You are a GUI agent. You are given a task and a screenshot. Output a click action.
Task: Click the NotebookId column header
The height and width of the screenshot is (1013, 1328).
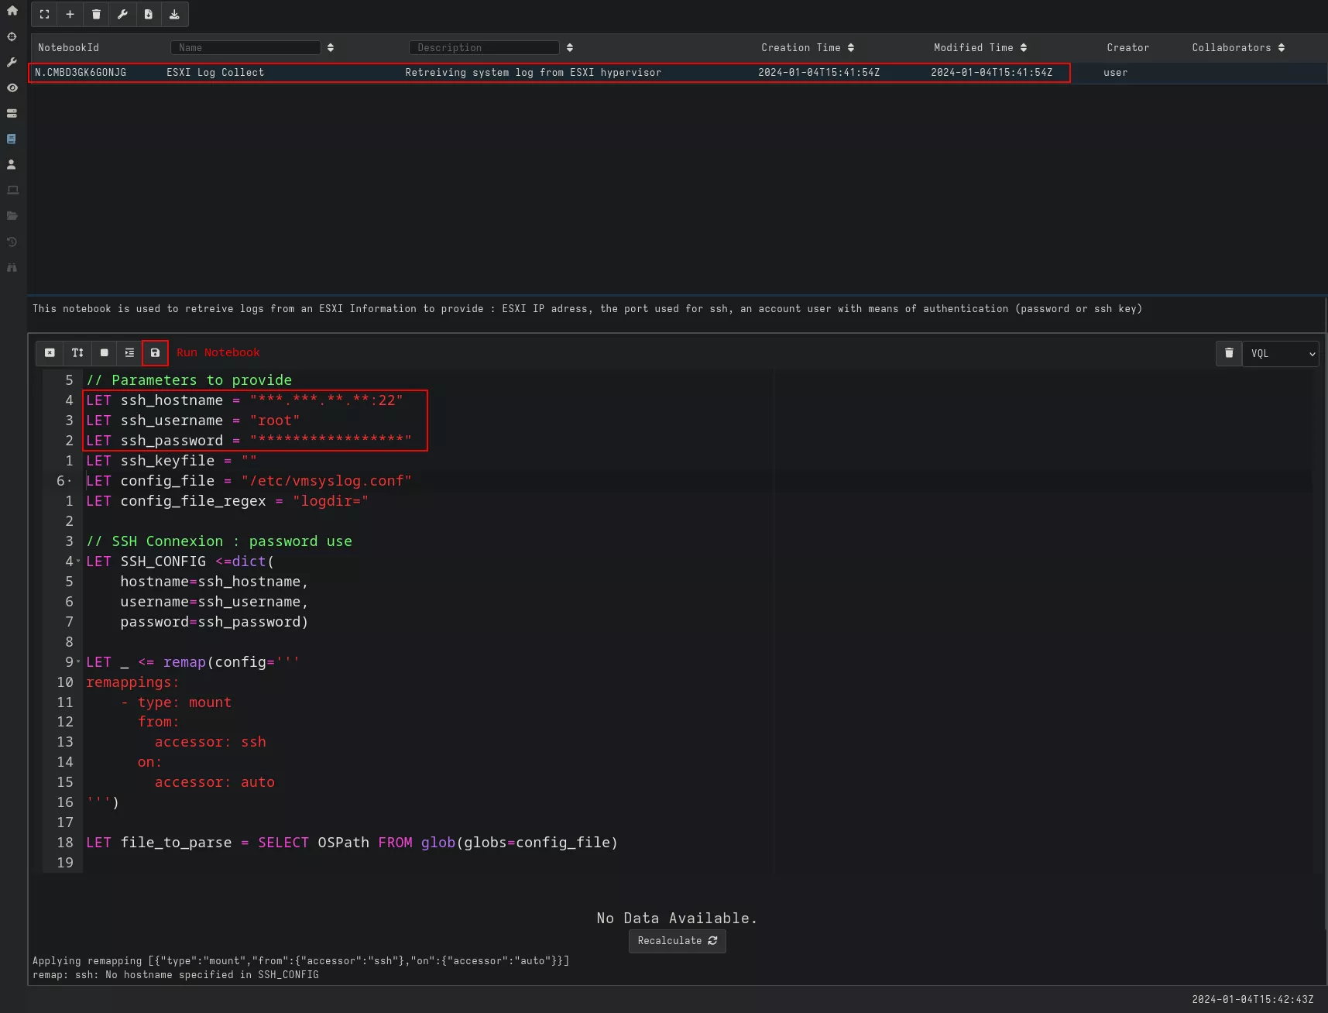click(x=69, y=48)
